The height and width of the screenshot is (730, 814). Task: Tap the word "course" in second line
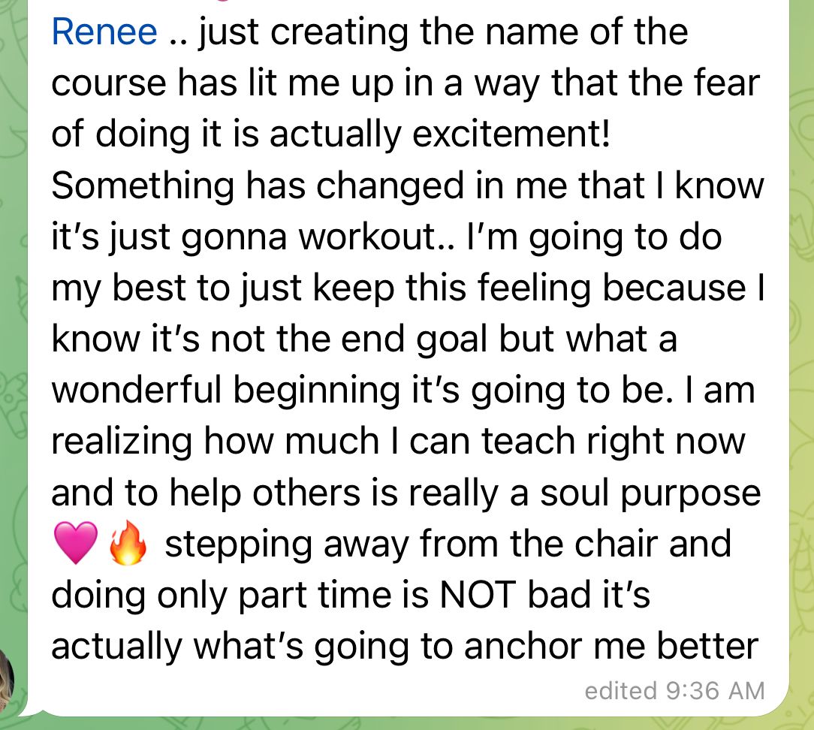click(109, 83)
